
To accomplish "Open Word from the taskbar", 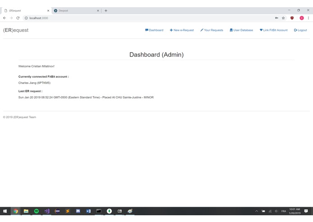I will coord(88,211).
